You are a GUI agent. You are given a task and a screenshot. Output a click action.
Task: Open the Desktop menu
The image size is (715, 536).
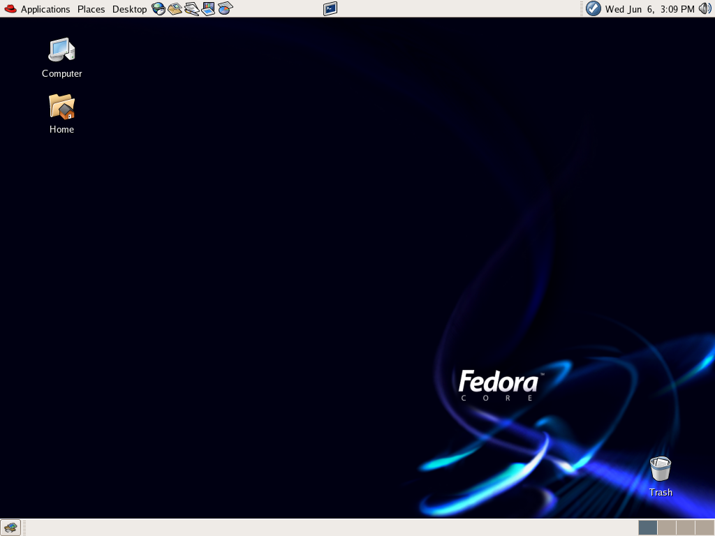(x=129, y=9)
